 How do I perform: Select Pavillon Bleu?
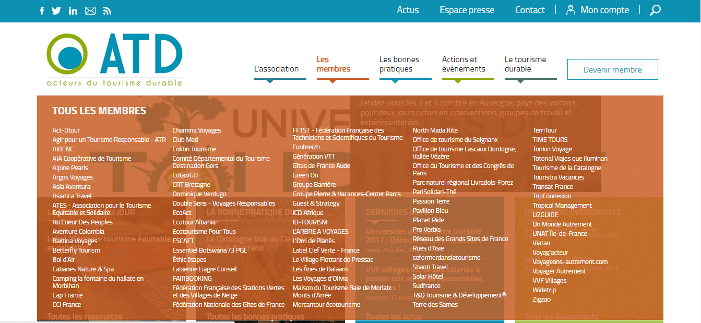[431, 211]
